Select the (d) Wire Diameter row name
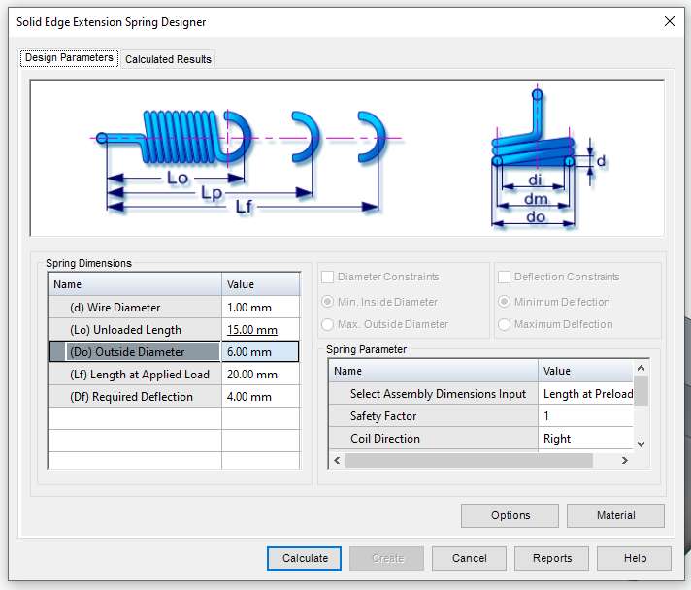Screen dimensions: 691x590 click(x=135, y=307)
